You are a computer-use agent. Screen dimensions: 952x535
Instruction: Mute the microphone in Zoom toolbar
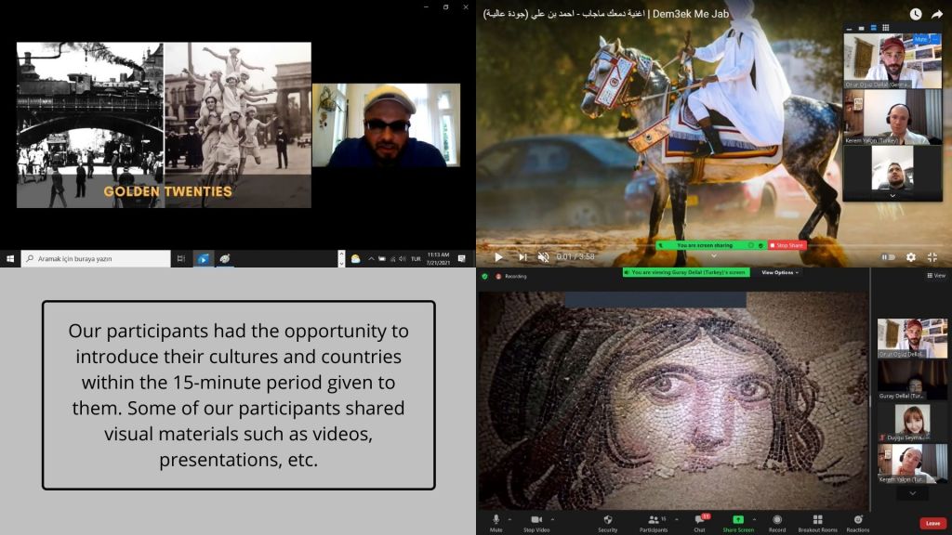[496, 520]
